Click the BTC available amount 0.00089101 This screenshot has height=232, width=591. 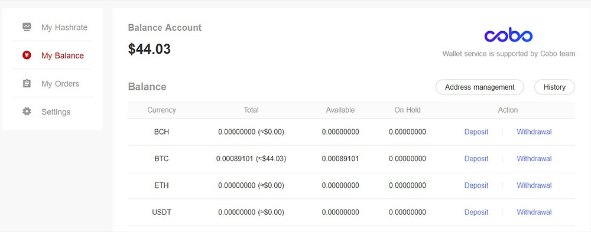(340, 159)
